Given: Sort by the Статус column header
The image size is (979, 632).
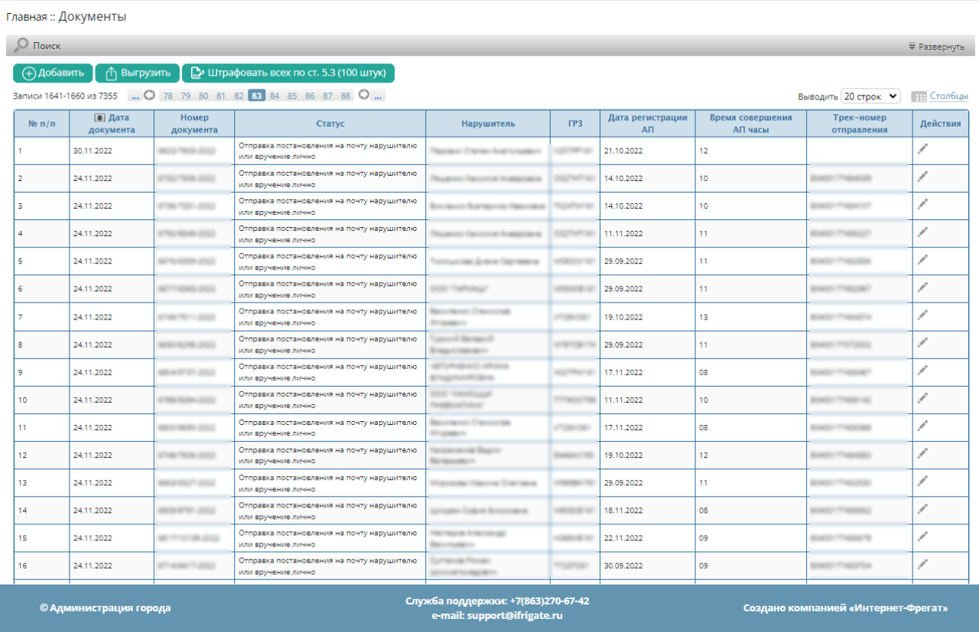Looking at the screenshot, I should click(330, 123).
